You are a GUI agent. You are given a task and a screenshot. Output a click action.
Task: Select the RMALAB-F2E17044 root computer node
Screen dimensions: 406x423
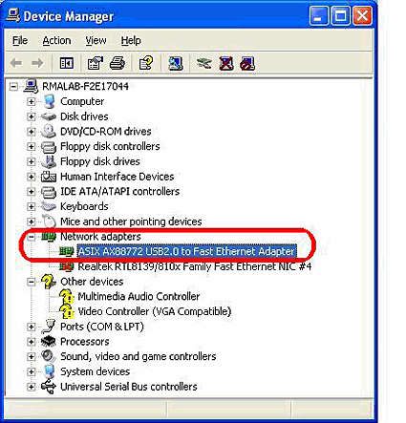click(x=85, y=86)
